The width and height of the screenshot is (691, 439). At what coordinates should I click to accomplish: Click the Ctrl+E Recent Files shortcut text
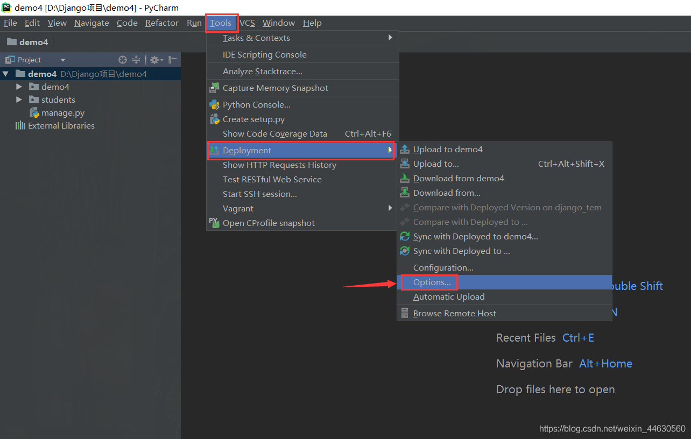(578, 337)
